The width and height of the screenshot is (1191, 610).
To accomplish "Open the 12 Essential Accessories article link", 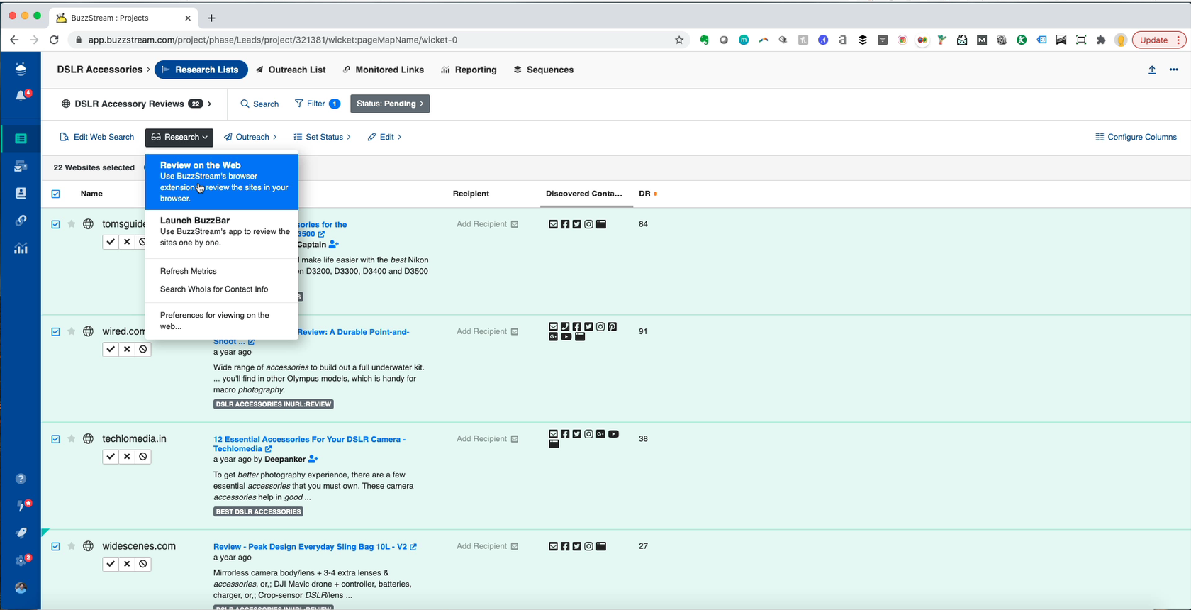I will [x=309, y=439].
